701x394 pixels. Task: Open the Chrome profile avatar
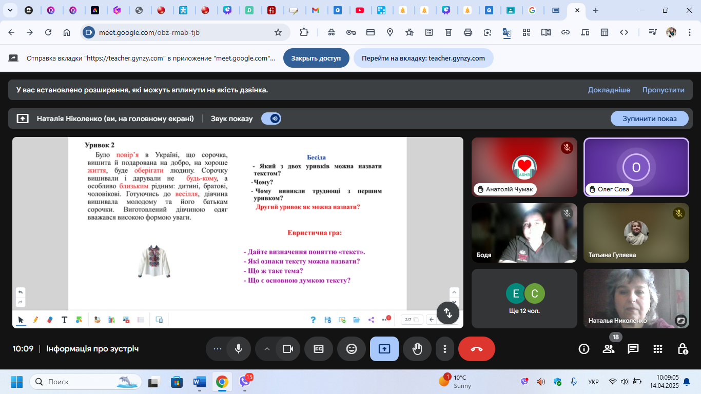click(671, 32)
